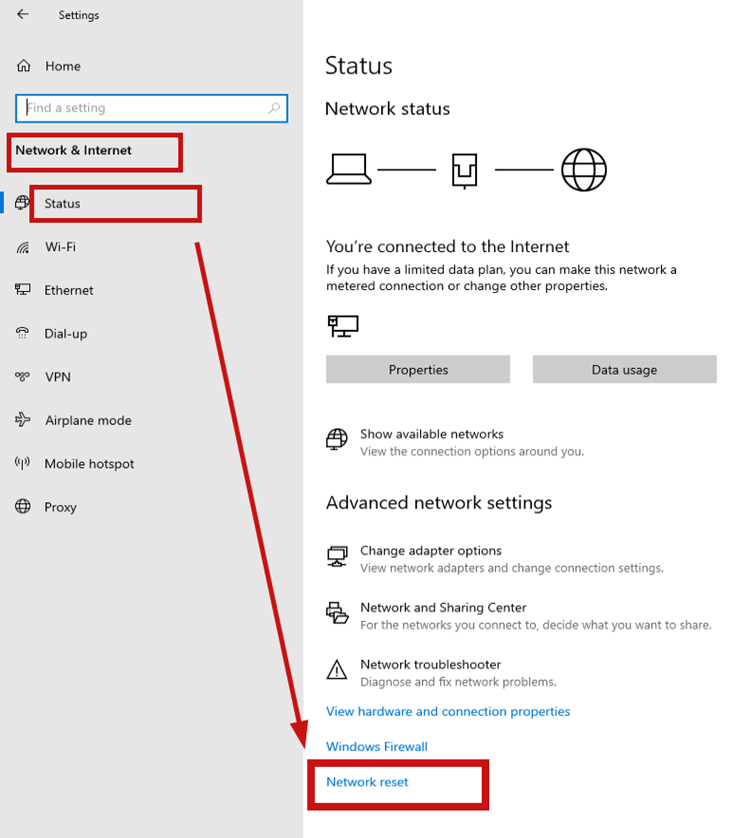Click the Internet globe in network diagram
This screenshot has width=751, height=838.
584,170
